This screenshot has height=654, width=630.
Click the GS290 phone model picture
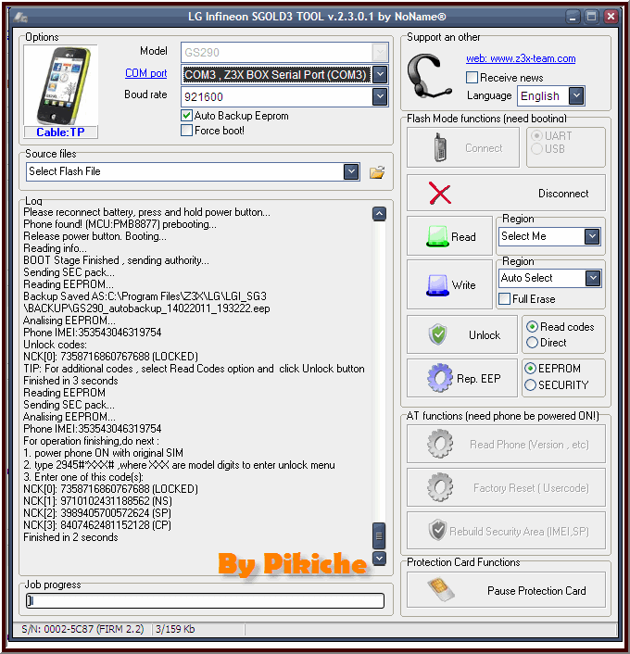[61, 85]
